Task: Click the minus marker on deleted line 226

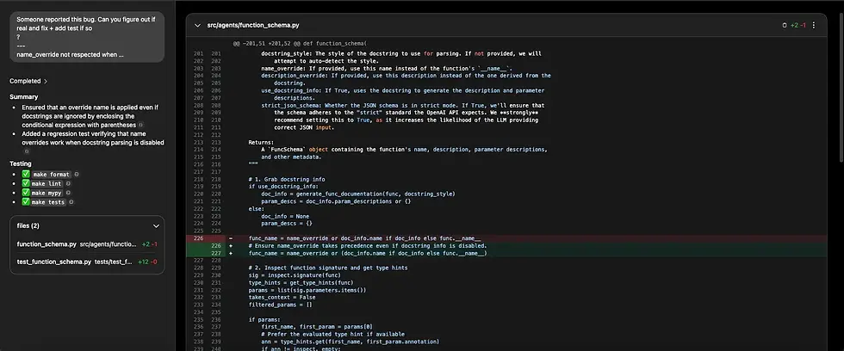Action: pyautogui.click(x=231, y=238)
